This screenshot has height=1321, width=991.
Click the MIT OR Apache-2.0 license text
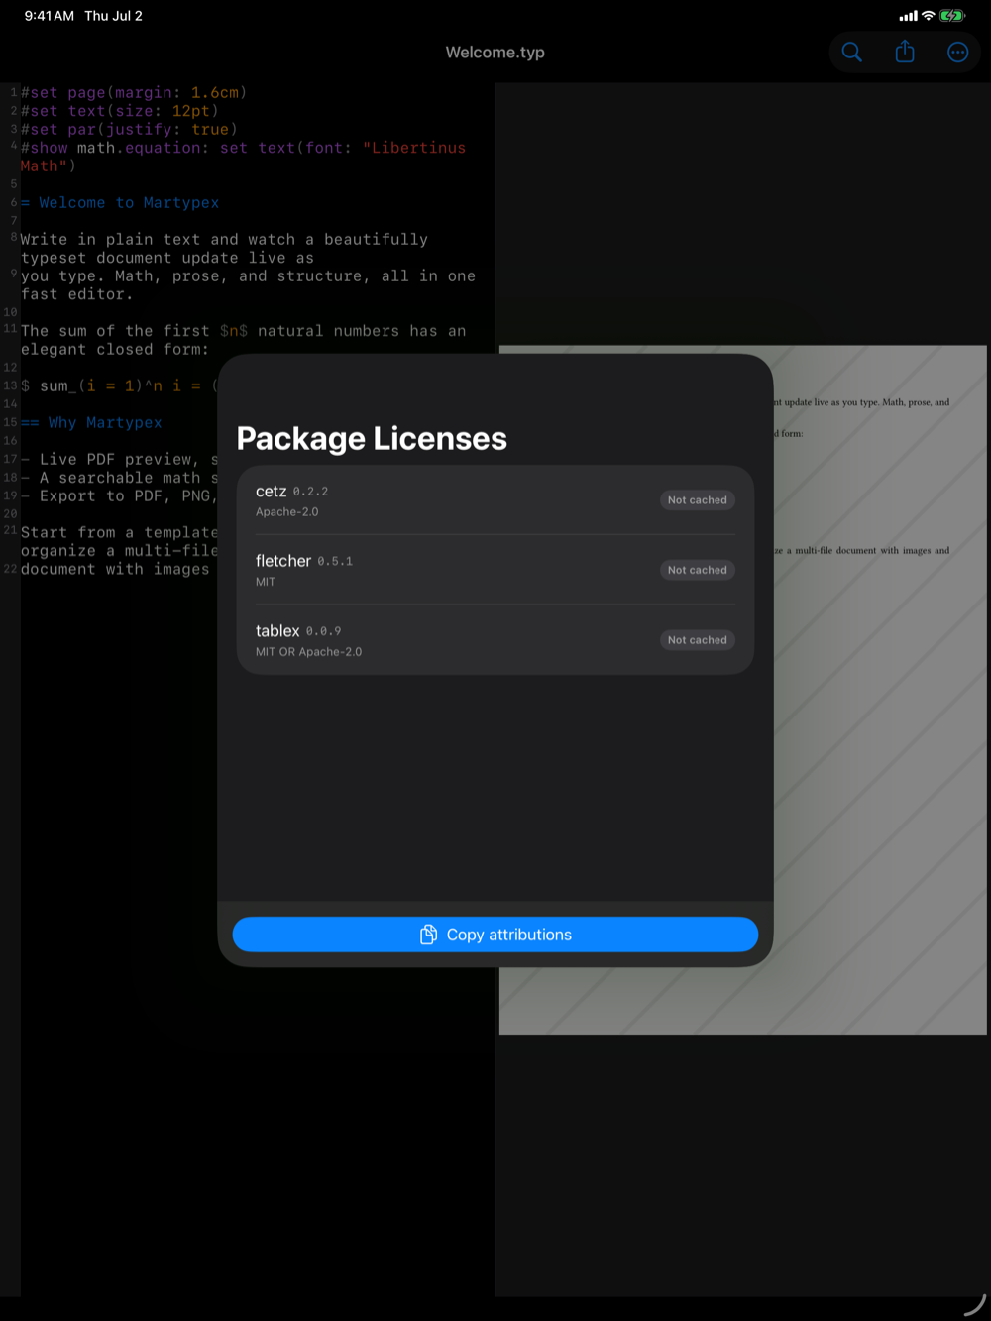[x=308, y=652]
